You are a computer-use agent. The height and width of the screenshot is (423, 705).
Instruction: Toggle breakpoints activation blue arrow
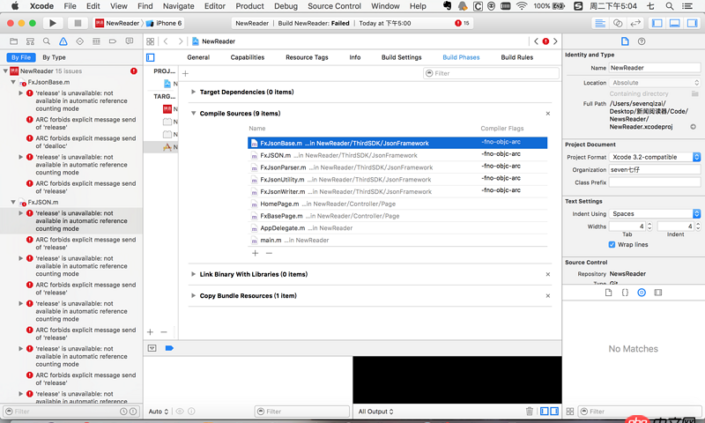[169, 348]
